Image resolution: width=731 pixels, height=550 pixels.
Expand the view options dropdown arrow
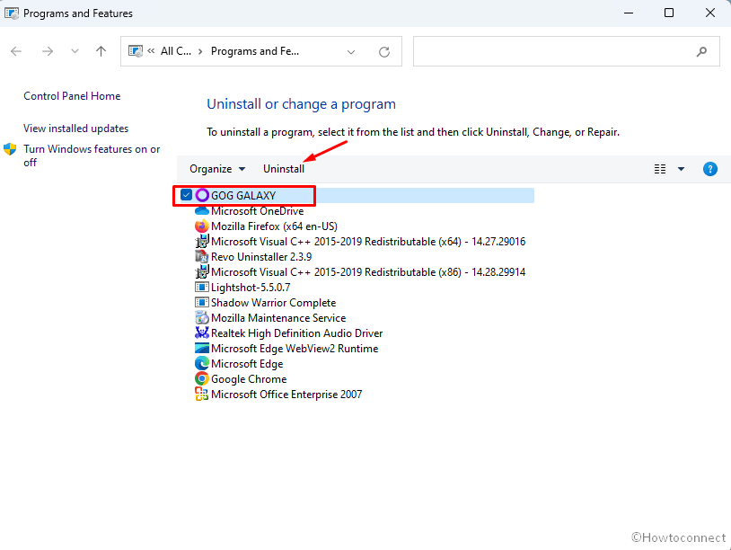click(x=681, y=169)
